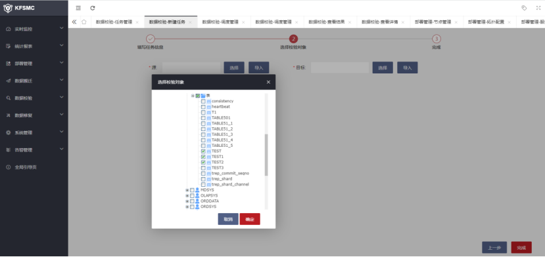Viewport: 545px width, 257px height.
Task: Uncheck the TEST1 table checkbox
Action: (x=203, y=157)
